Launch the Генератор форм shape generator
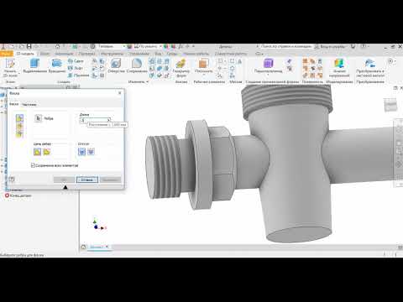 [181, 68]
